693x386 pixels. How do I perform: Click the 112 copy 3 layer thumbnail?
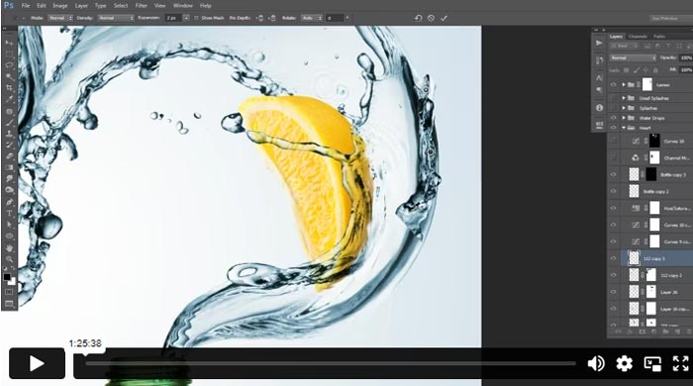point(634,258)
